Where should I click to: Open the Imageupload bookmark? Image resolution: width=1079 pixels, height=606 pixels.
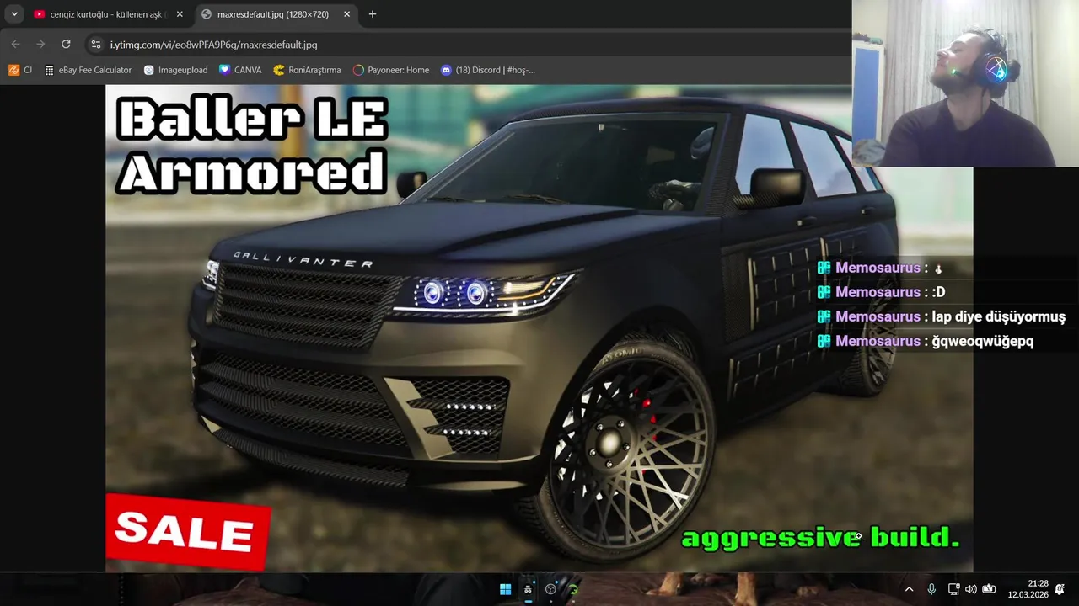[175, 70]
